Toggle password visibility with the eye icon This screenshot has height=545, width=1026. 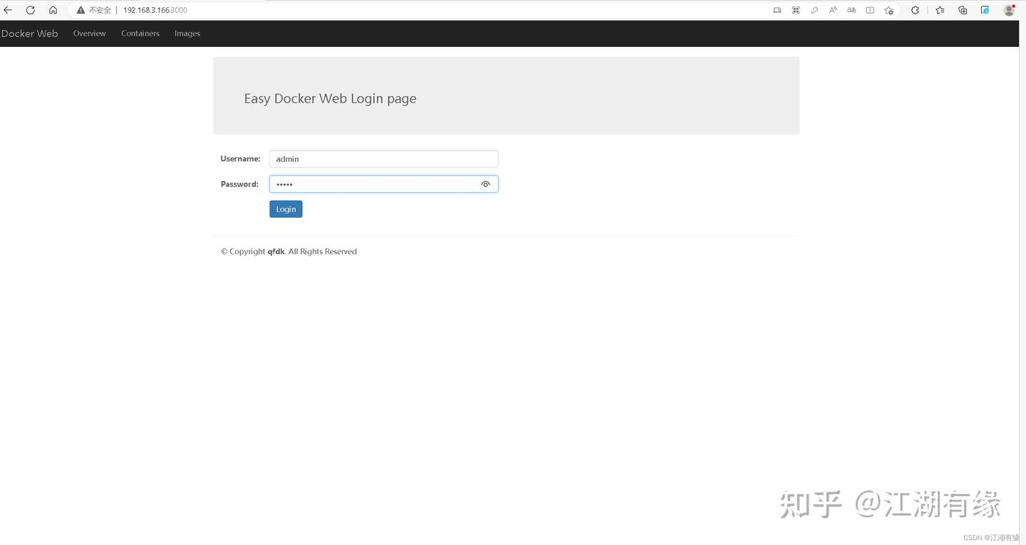click(485, 184)
